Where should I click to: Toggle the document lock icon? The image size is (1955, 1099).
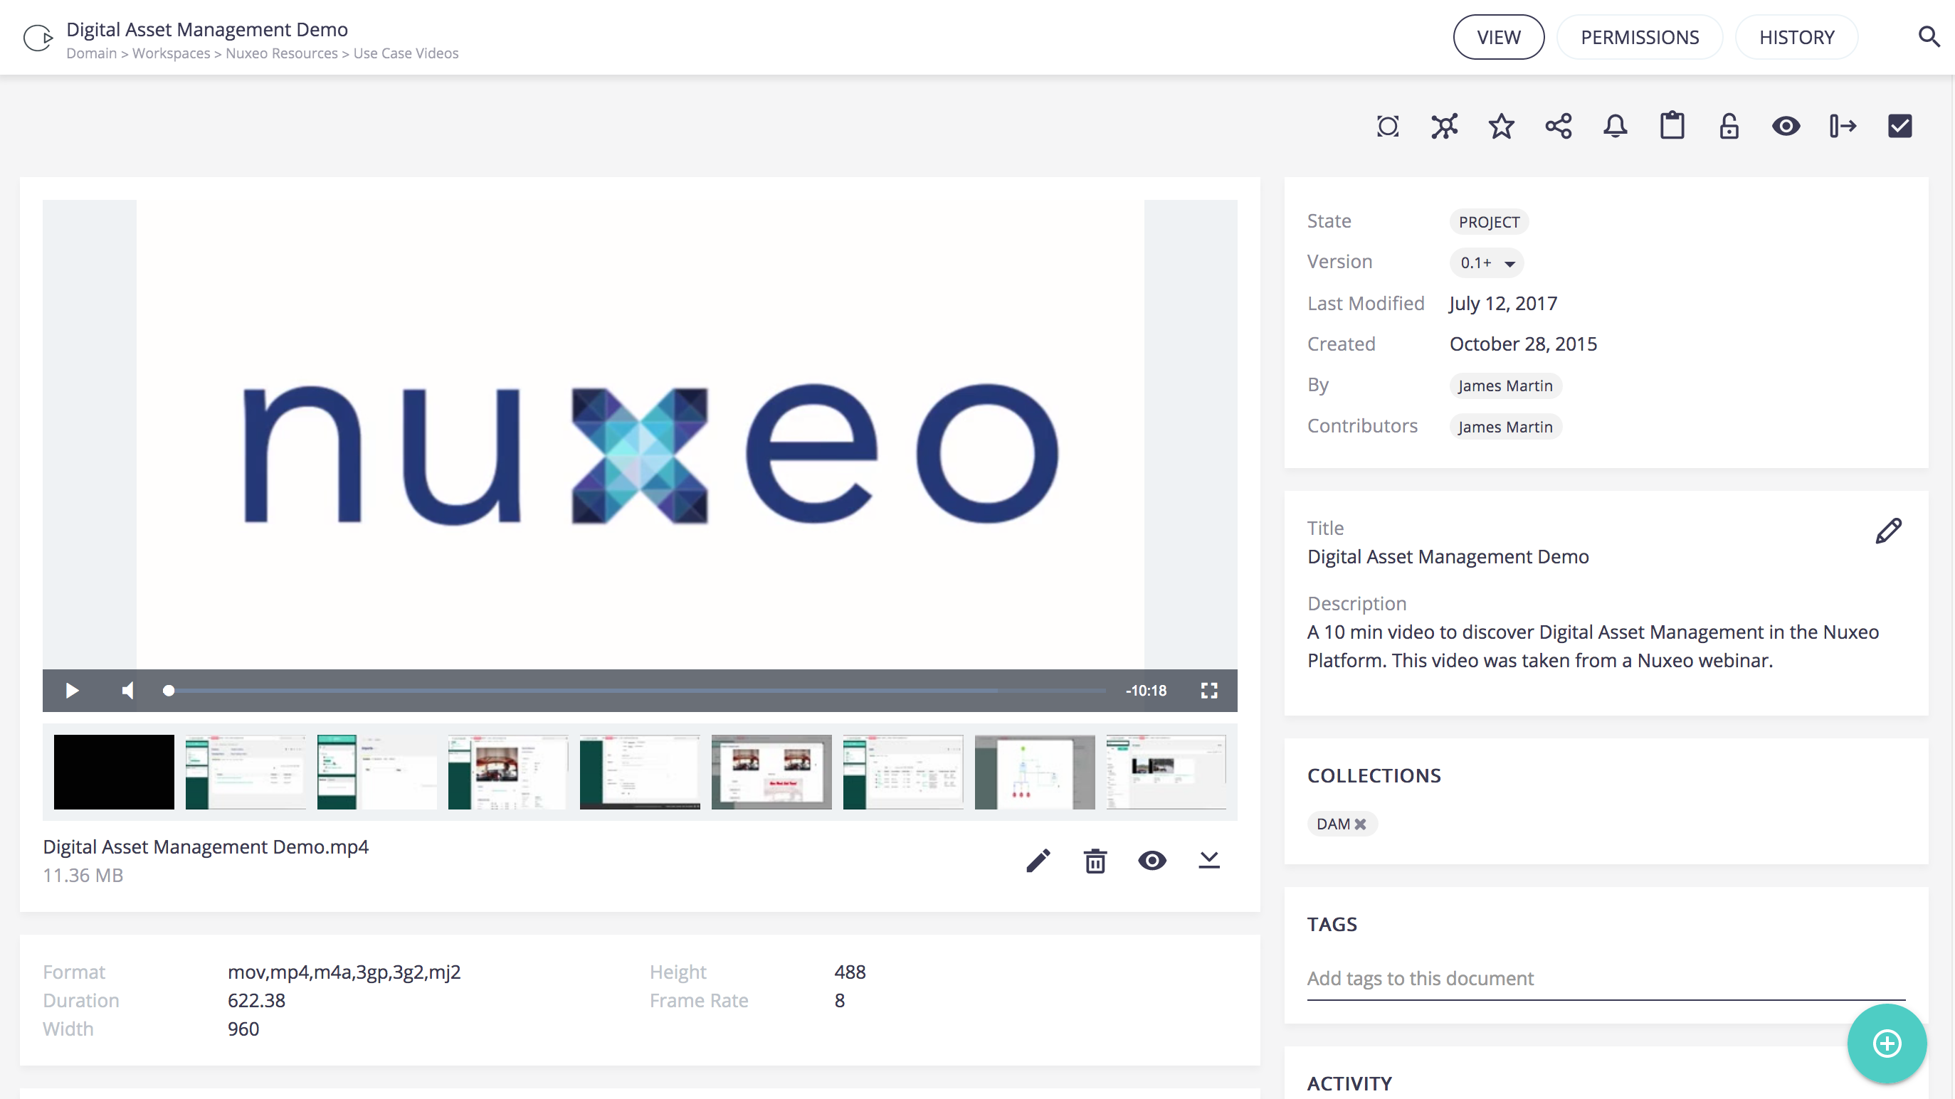click(x=1729, y=126)
